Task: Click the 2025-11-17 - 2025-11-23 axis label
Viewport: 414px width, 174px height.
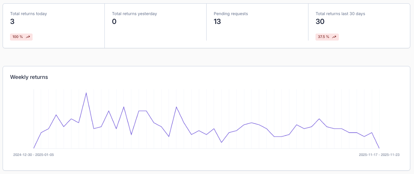Action: pyautogui.click(x=379, y=155)
